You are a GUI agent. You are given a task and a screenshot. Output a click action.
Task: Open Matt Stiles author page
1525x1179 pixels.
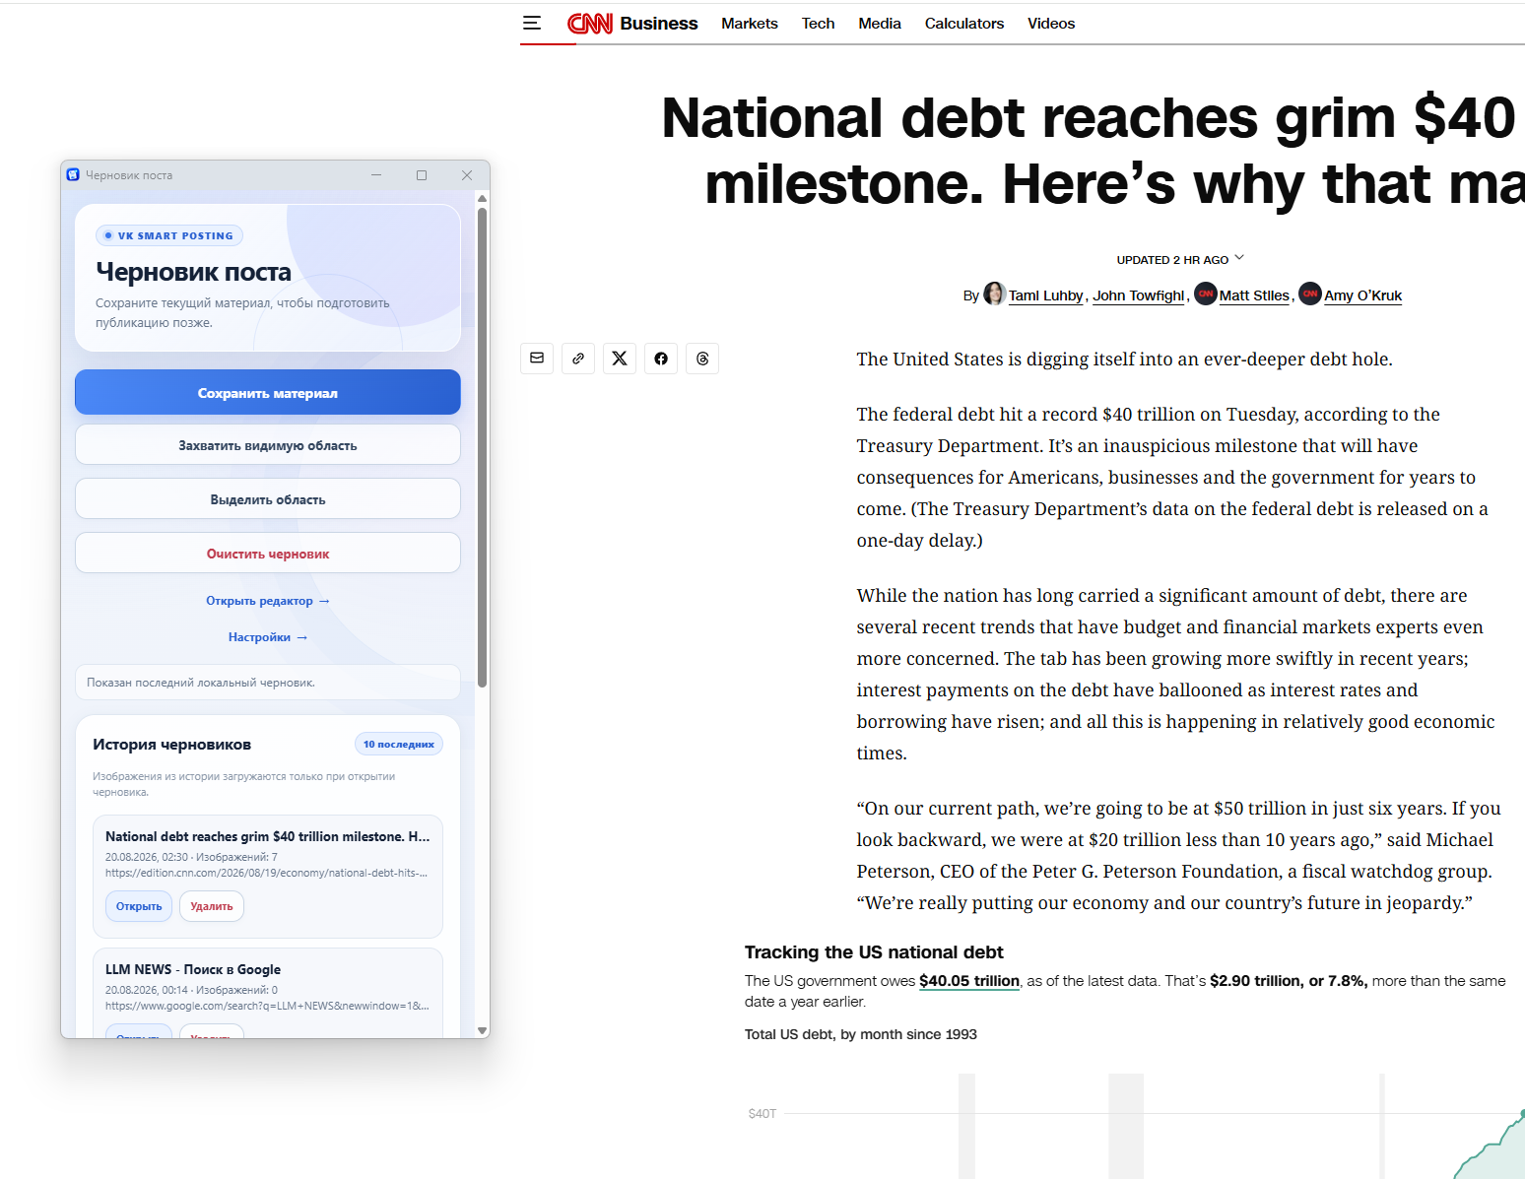1254,295
